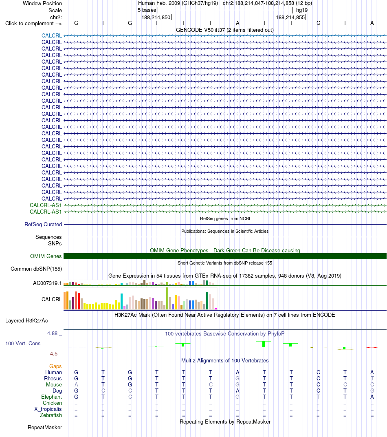Click the 4.88 PhyloP upper scale value
This screenshot has width=387, height=437.
52,333
